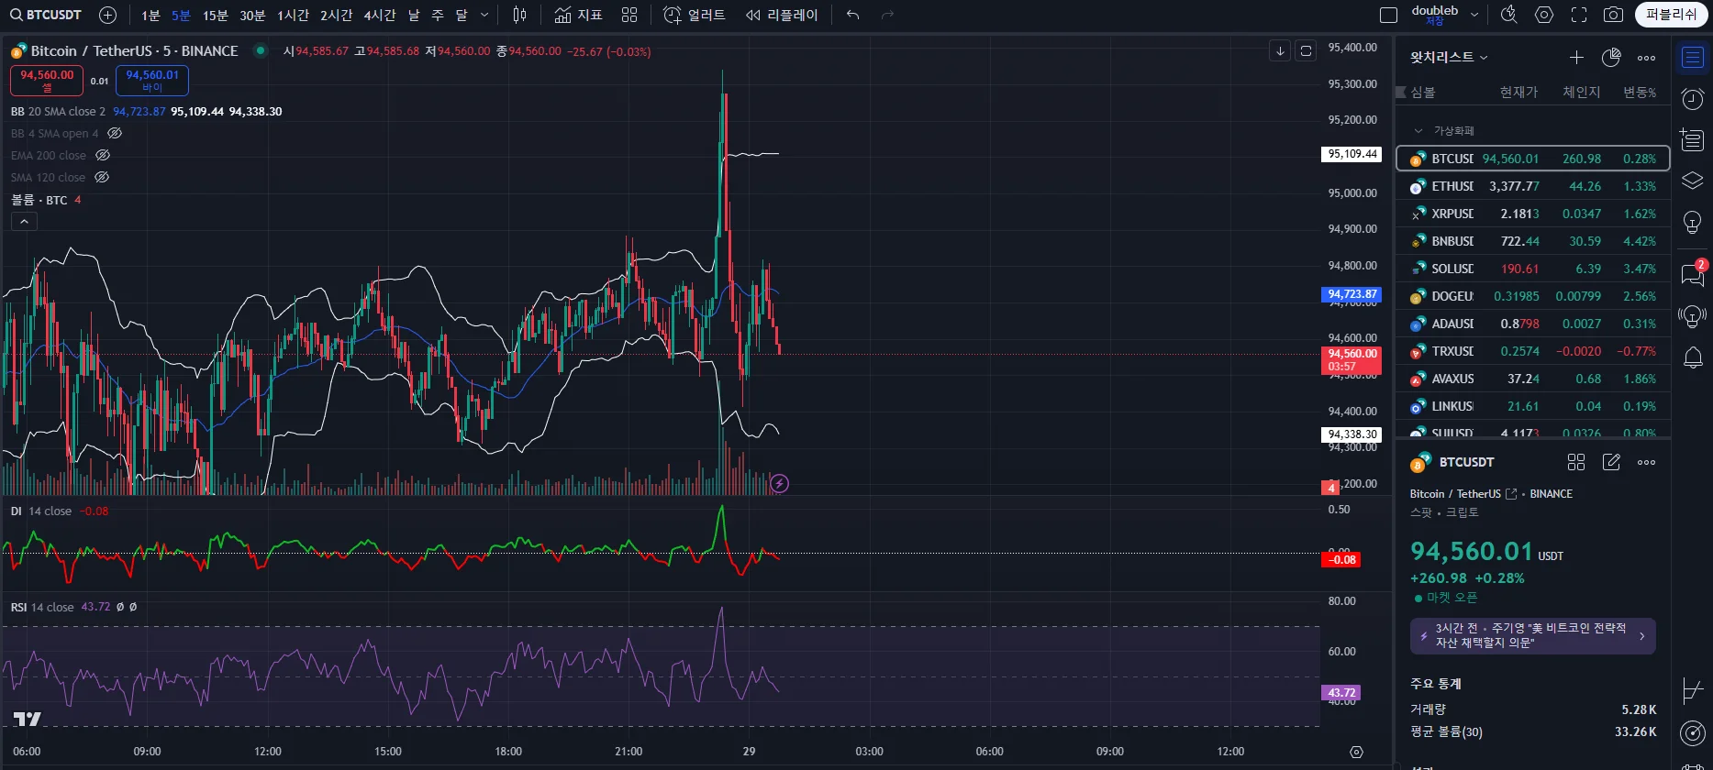Select the 4시간 timeframe

point(380,15)
